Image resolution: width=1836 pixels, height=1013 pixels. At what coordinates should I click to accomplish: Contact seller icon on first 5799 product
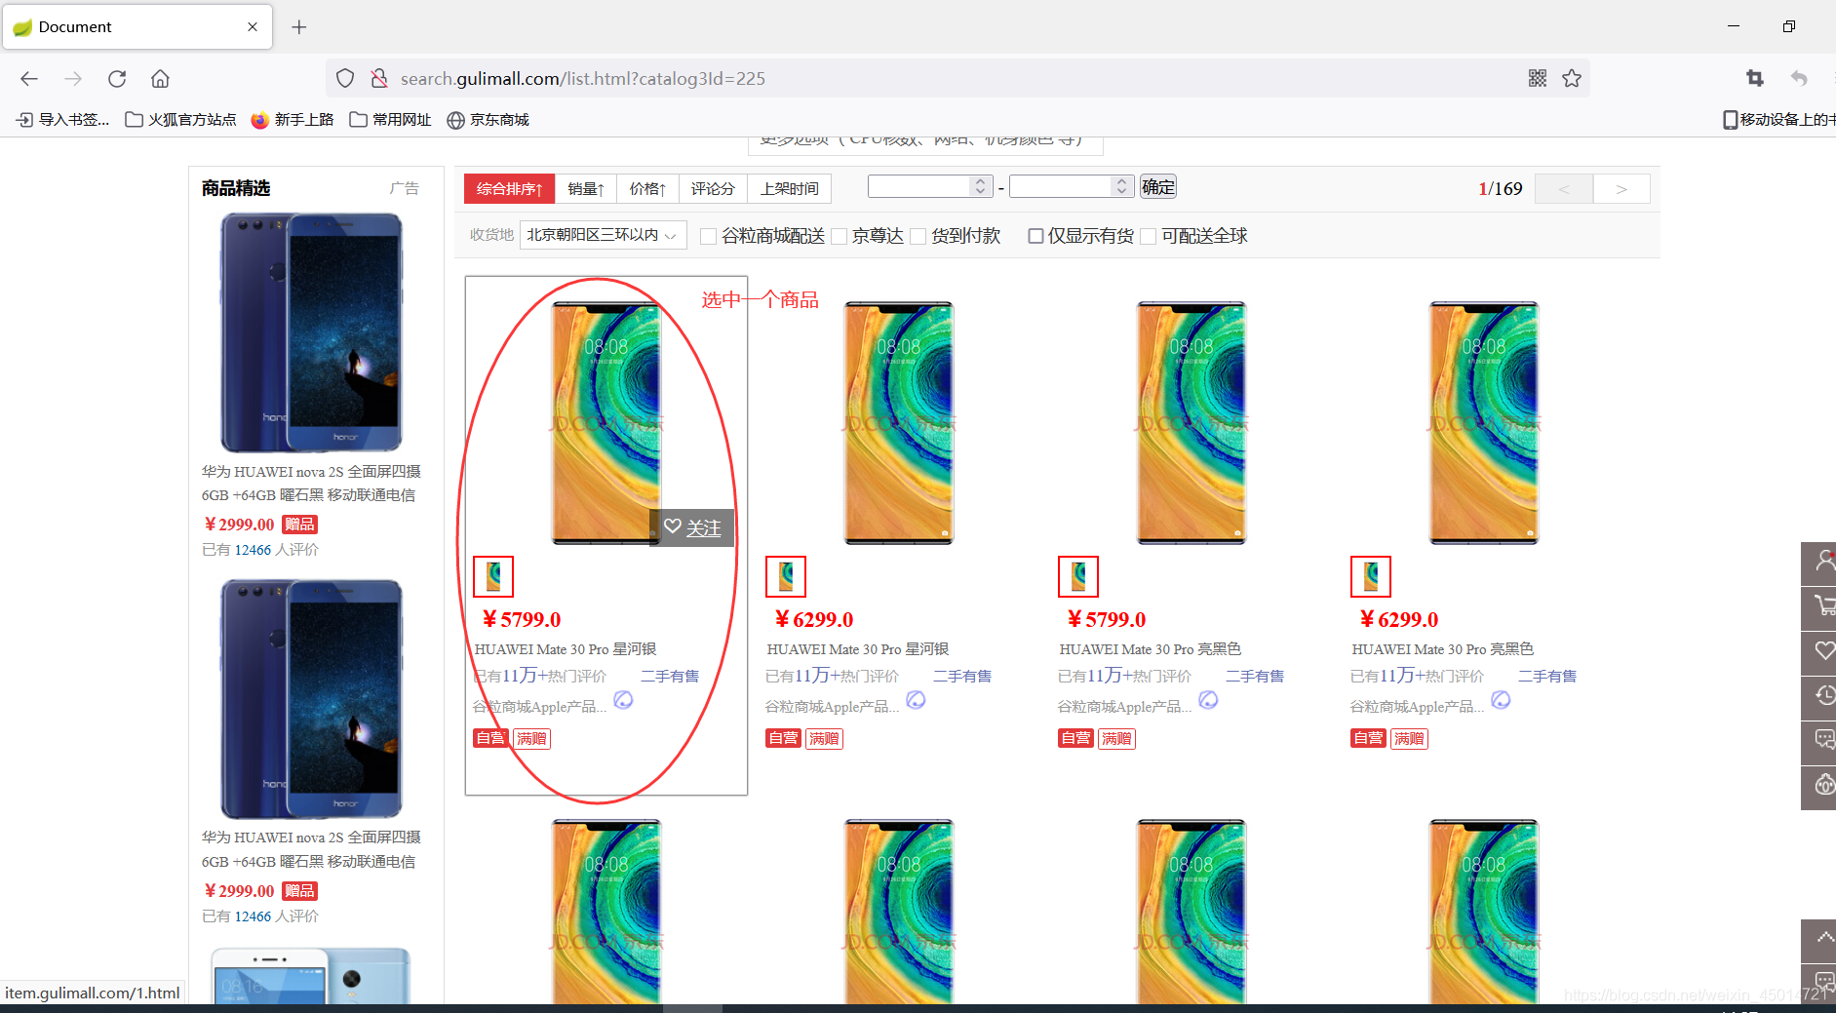(623, 700)
